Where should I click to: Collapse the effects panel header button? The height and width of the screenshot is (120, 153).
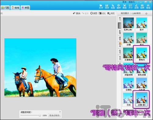click(146, 13)
